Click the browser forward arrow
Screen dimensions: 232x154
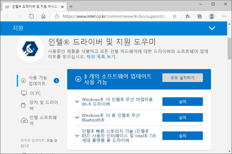(19, 16)
